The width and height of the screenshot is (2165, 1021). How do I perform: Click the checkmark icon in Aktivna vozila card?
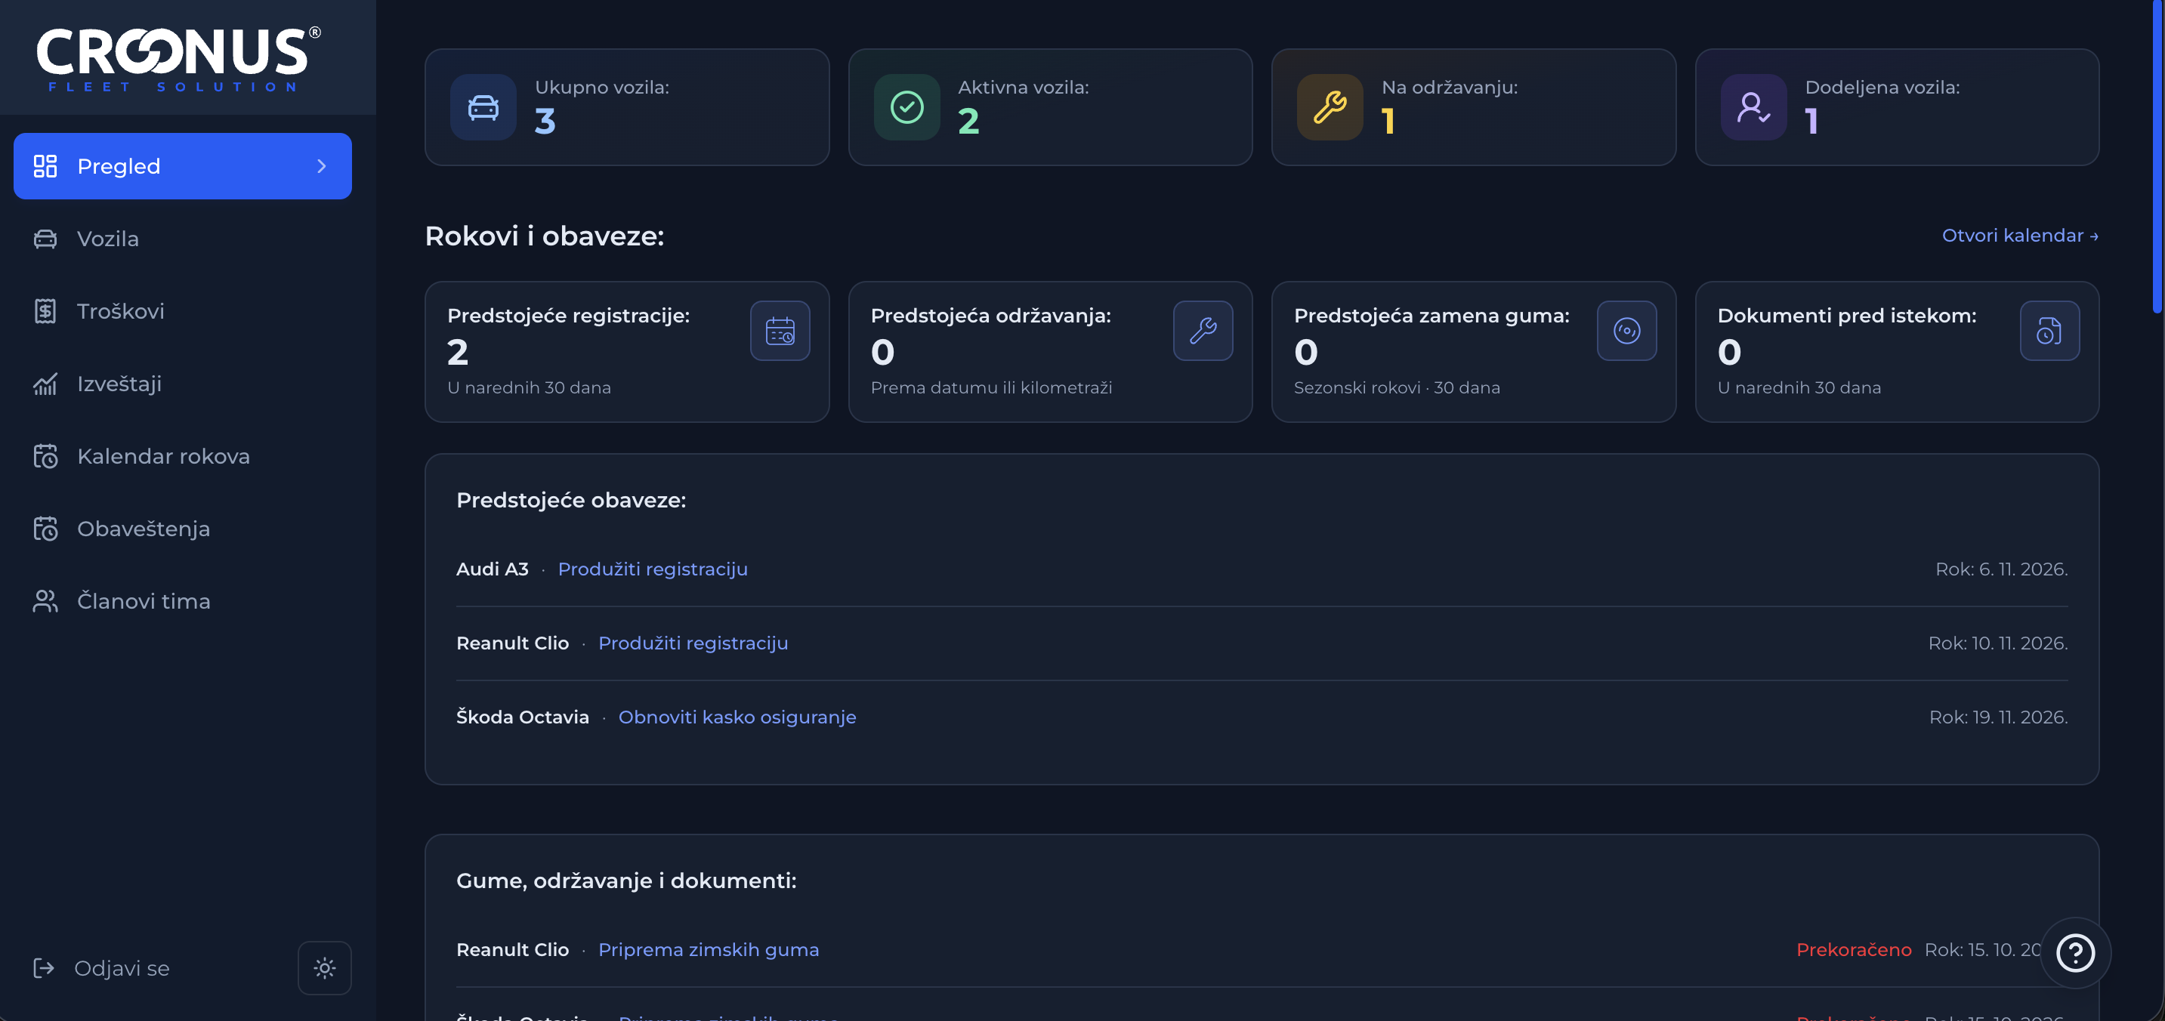[x=906, y=107]
